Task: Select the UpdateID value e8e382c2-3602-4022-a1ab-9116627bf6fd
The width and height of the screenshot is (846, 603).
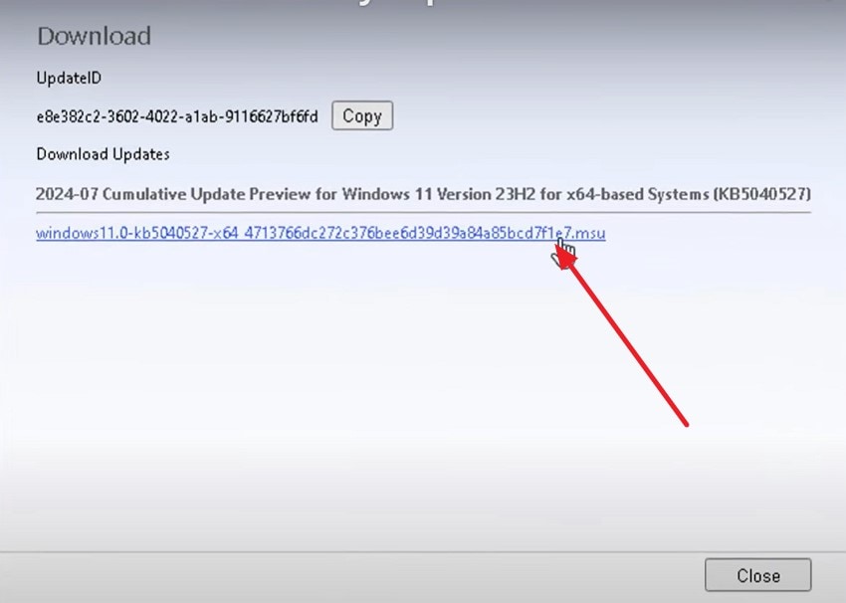Action: (x=177, y=116)
